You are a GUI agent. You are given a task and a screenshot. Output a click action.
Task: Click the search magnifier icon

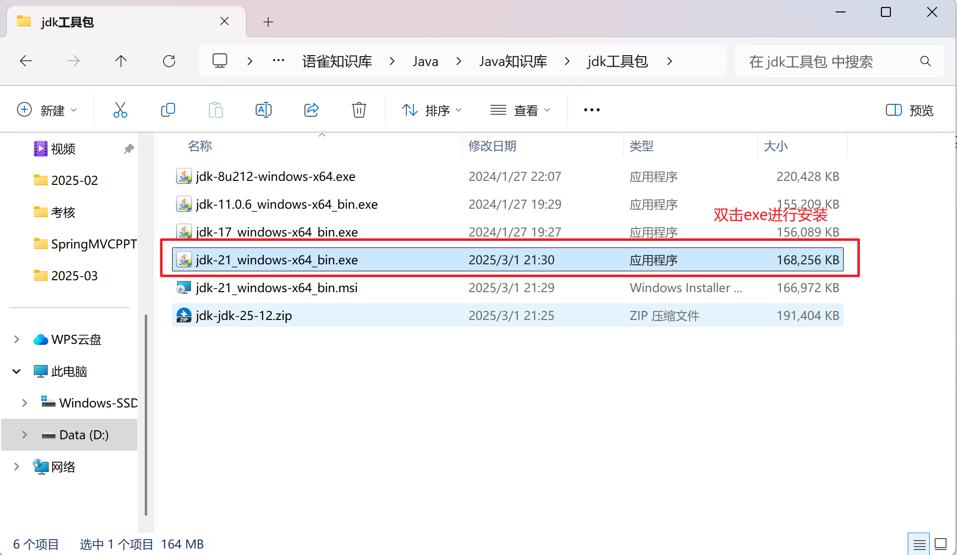(x=926, y=61)
